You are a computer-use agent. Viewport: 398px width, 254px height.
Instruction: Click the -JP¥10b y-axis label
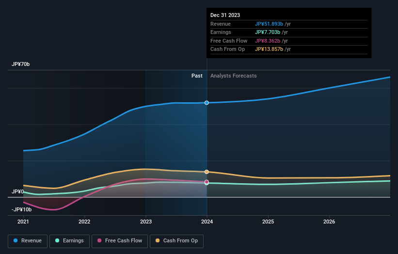pos(22,209)
